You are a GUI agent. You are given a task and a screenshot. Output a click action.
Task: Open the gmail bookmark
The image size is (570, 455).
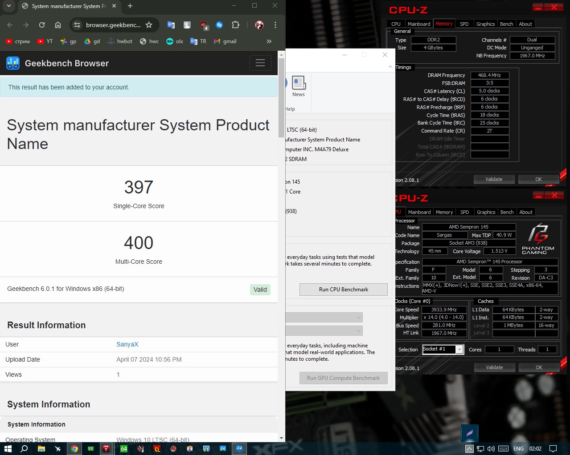pyautogui.click(x=225, y=41)
